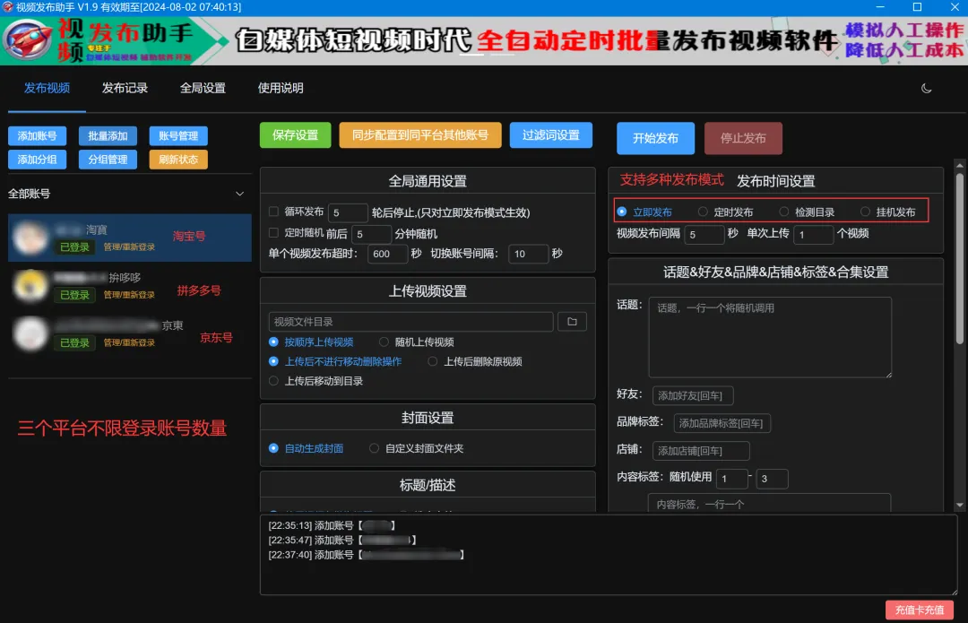Click the green 保存设置 button
This screenshot has height=623, width=968.
tap(295, 134)
